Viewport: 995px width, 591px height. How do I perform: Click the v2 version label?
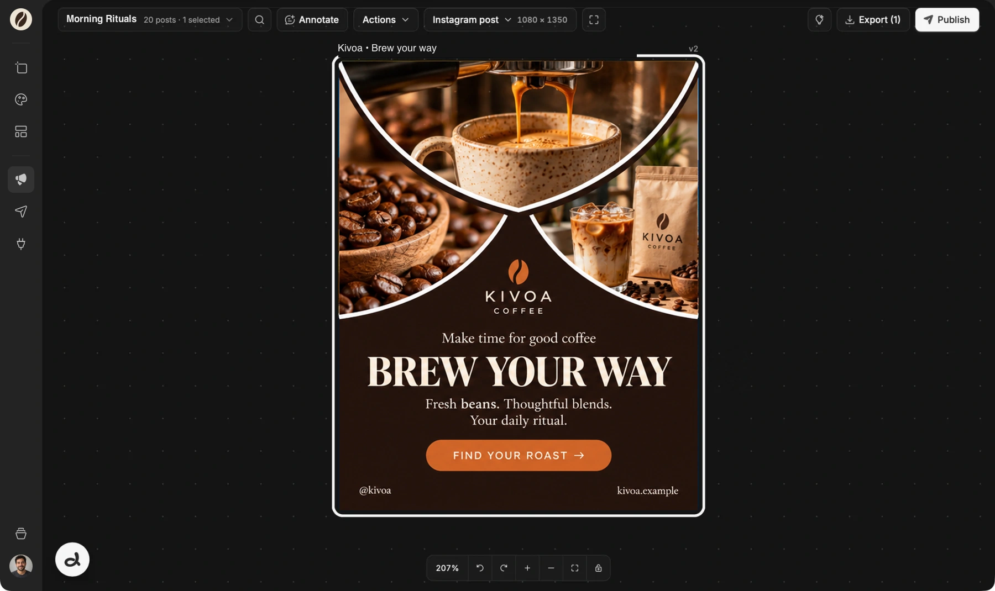693,49
